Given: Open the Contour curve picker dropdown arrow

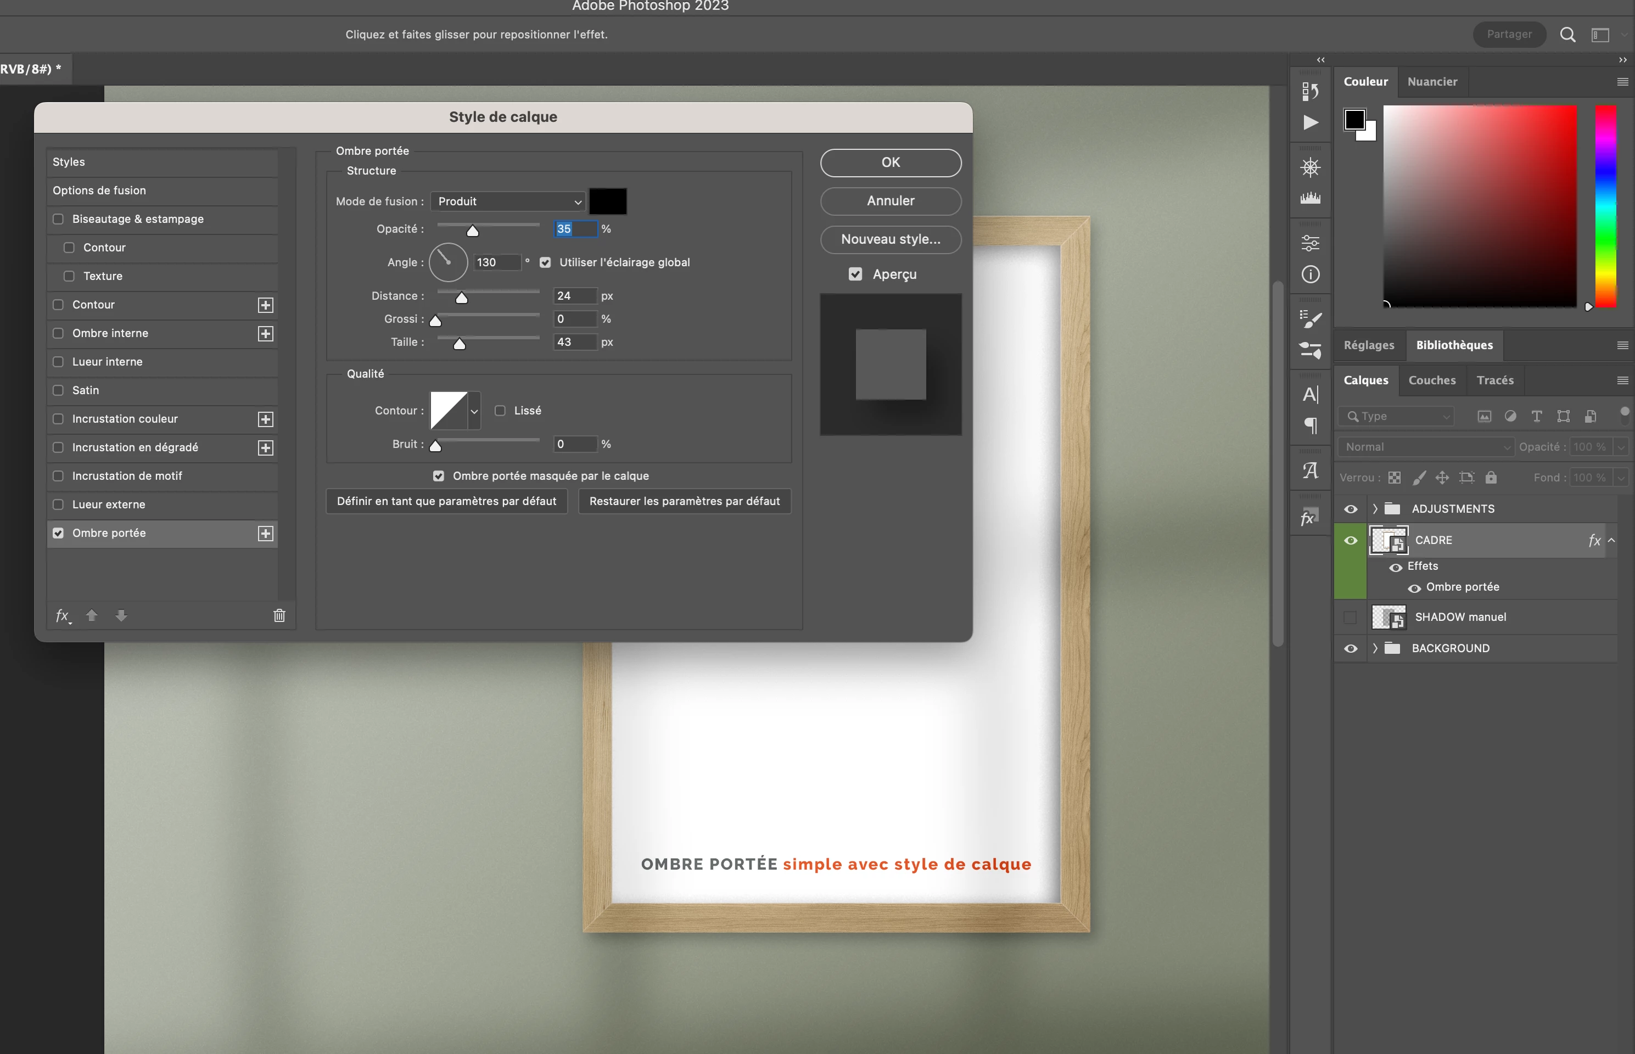Looking at the screenshot, I should click(474, 411).
